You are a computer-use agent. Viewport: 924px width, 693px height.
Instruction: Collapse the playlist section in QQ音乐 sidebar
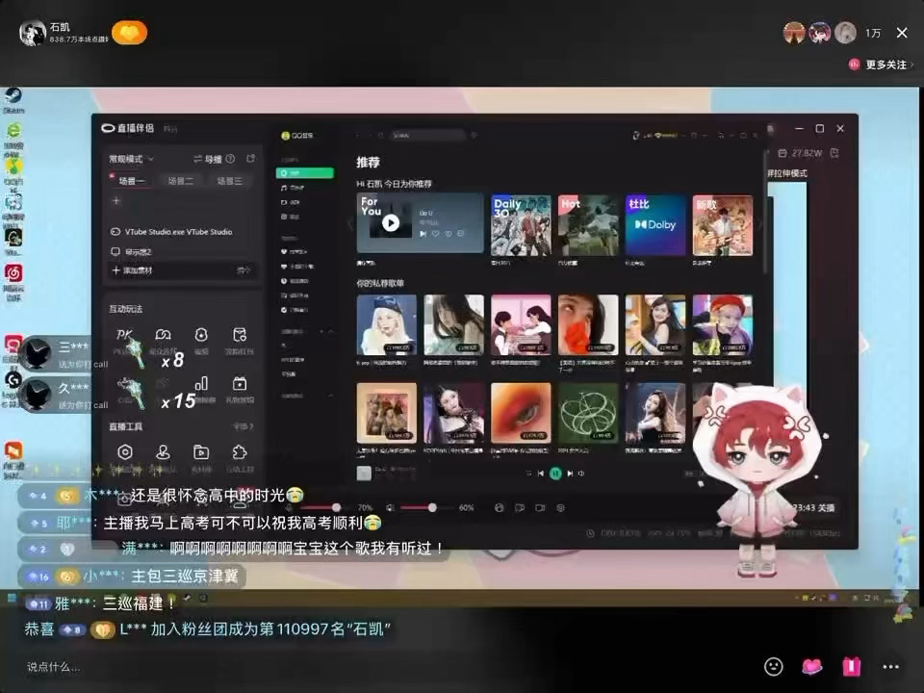(330, 330)
